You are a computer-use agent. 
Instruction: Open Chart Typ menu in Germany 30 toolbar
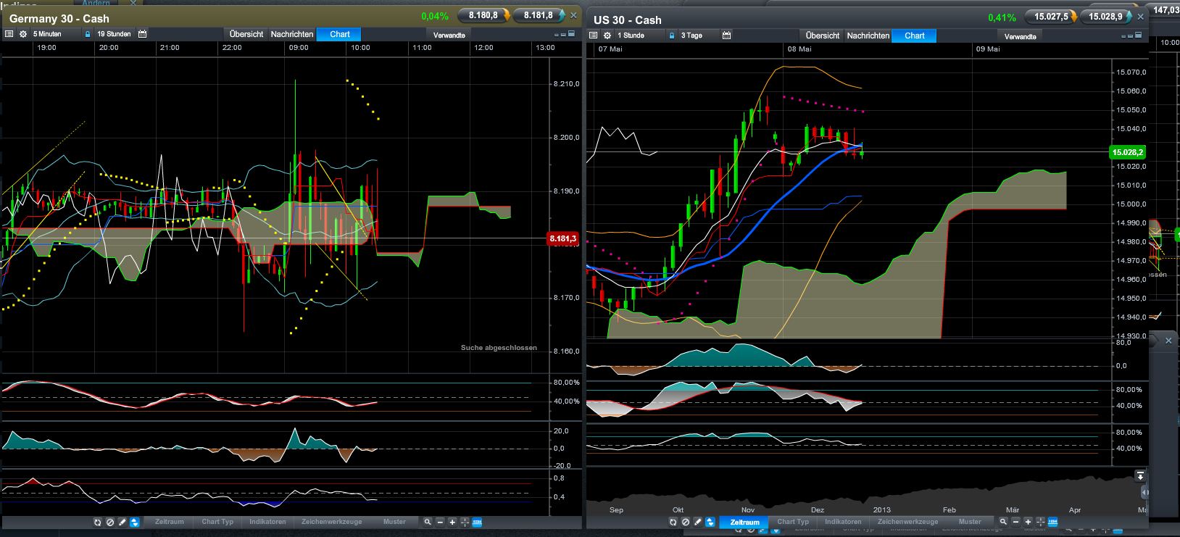[217, 522]
